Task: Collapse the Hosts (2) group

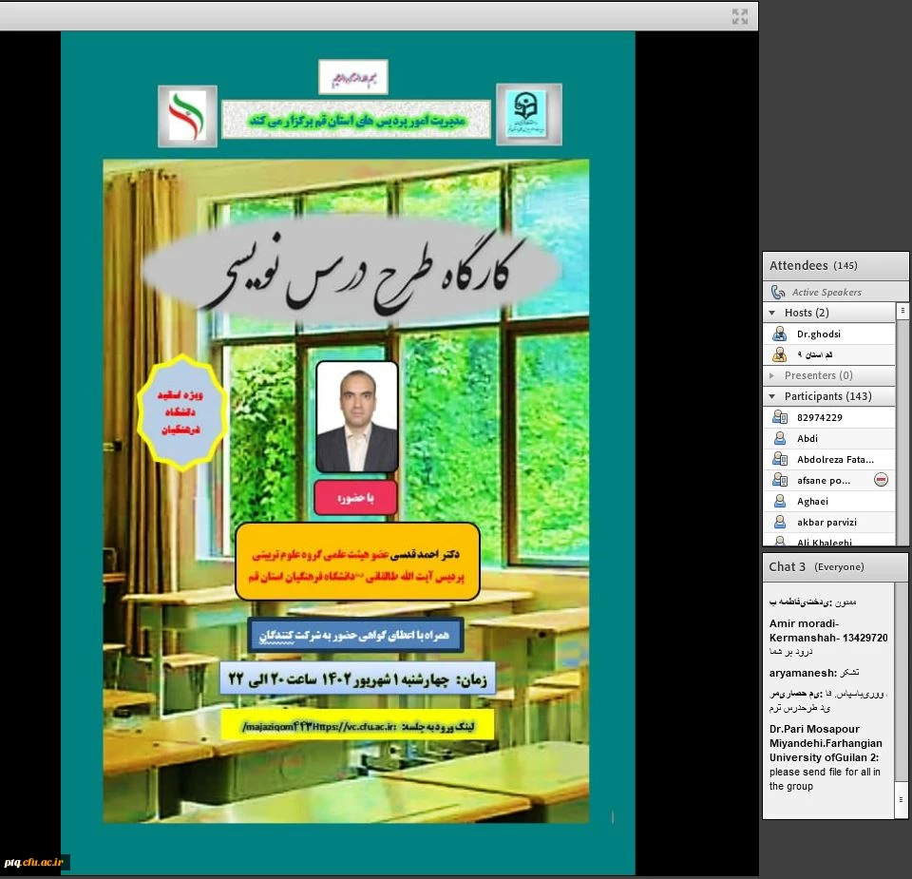Action: (772, 313)
